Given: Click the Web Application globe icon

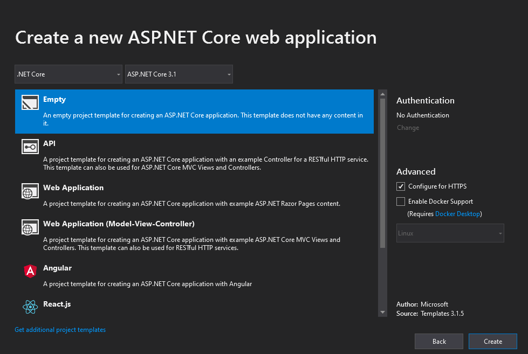Looking at the screenshot, I should (x=30, y=191).
